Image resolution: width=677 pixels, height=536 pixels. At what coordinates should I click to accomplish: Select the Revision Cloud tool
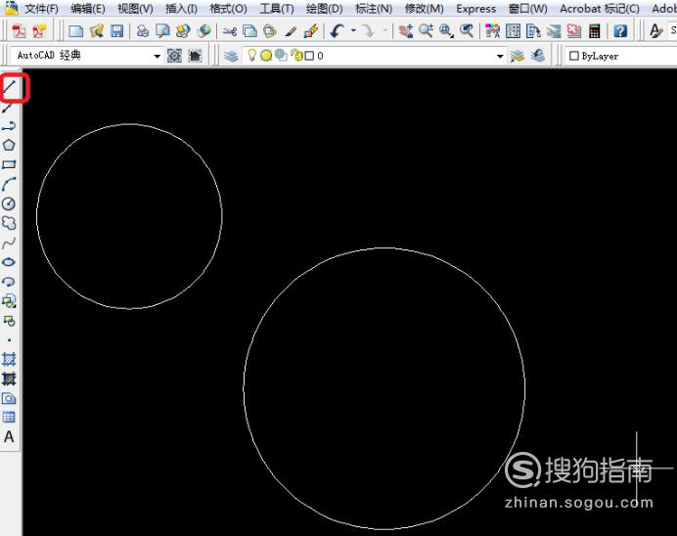(x=9, y=223)
